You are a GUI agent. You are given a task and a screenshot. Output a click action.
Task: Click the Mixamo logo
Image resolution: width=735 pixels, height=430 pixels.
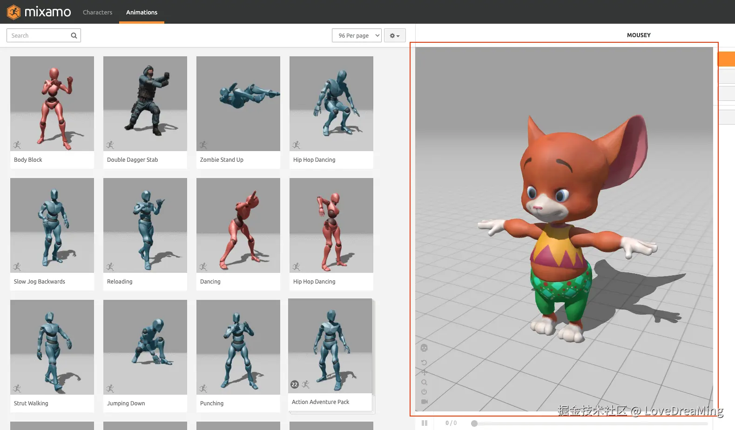pos(39,12)
